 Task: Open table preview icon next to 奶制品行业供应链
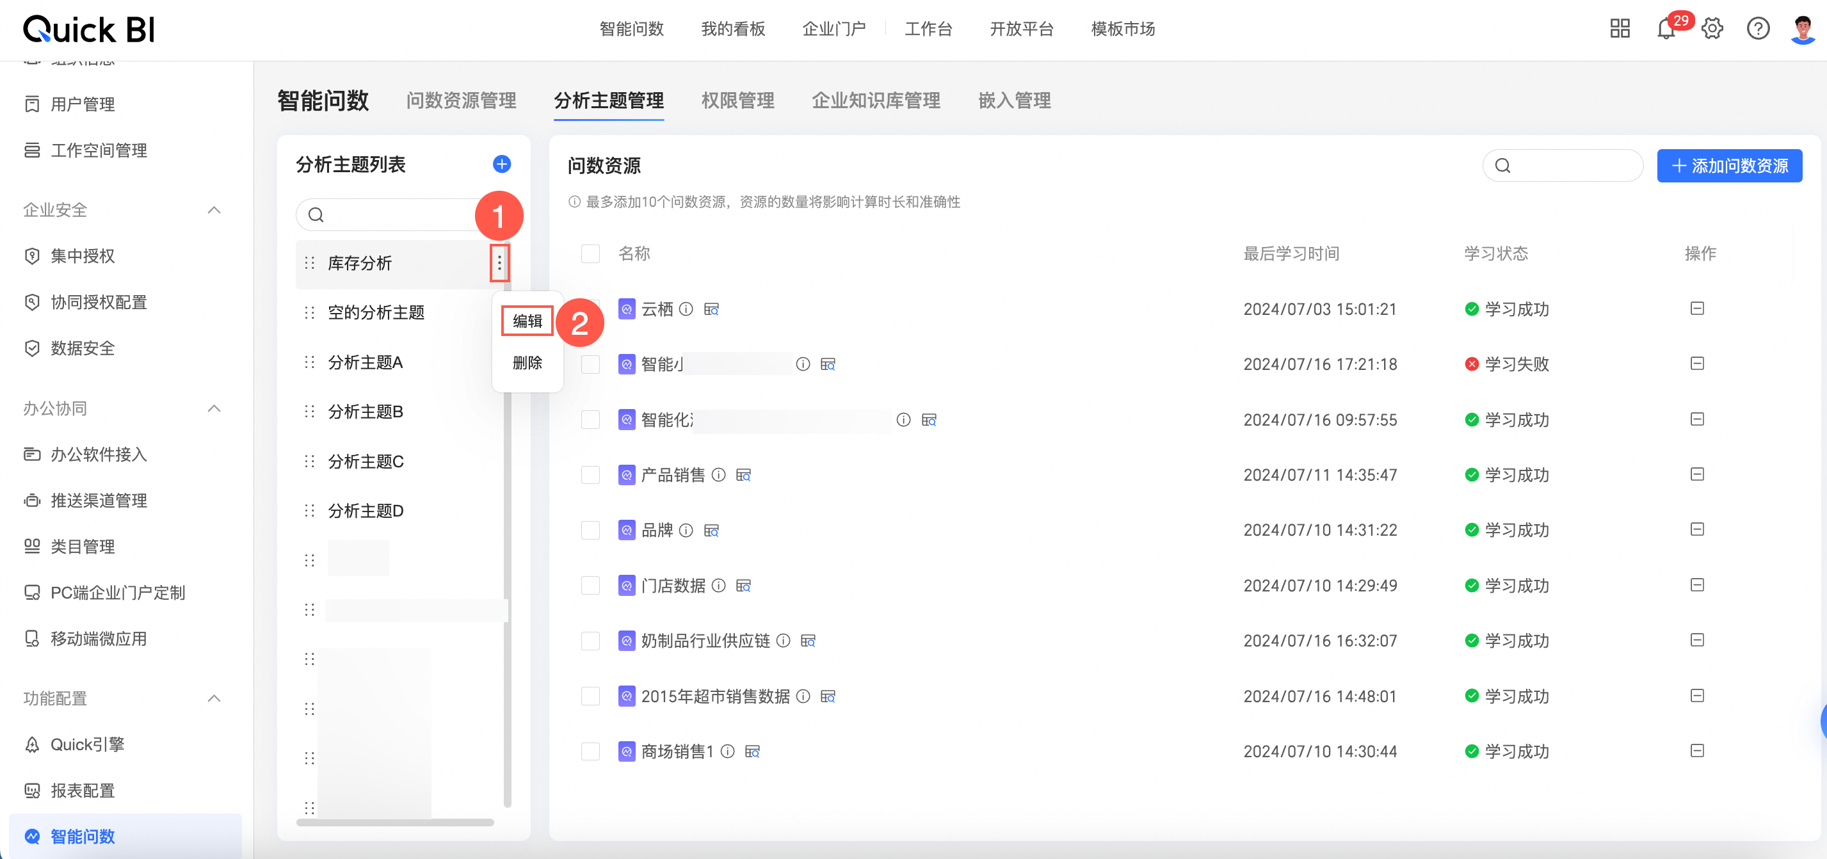pyautogui.click(x=808, y=641)
